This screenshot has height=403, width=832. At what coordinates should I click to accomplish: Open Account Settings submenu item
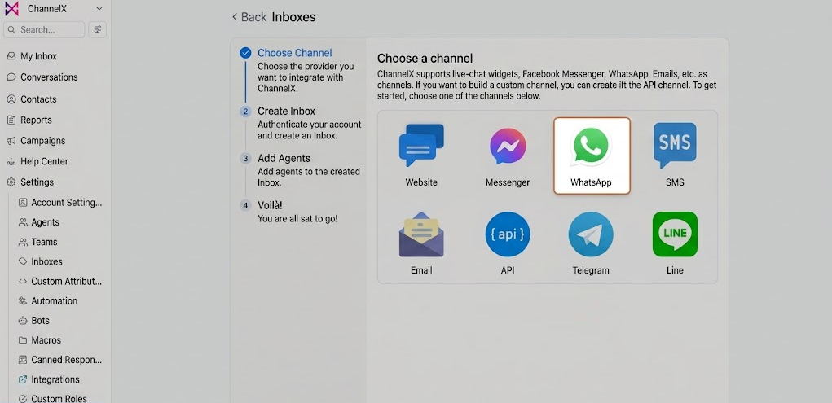pos(60,203)
